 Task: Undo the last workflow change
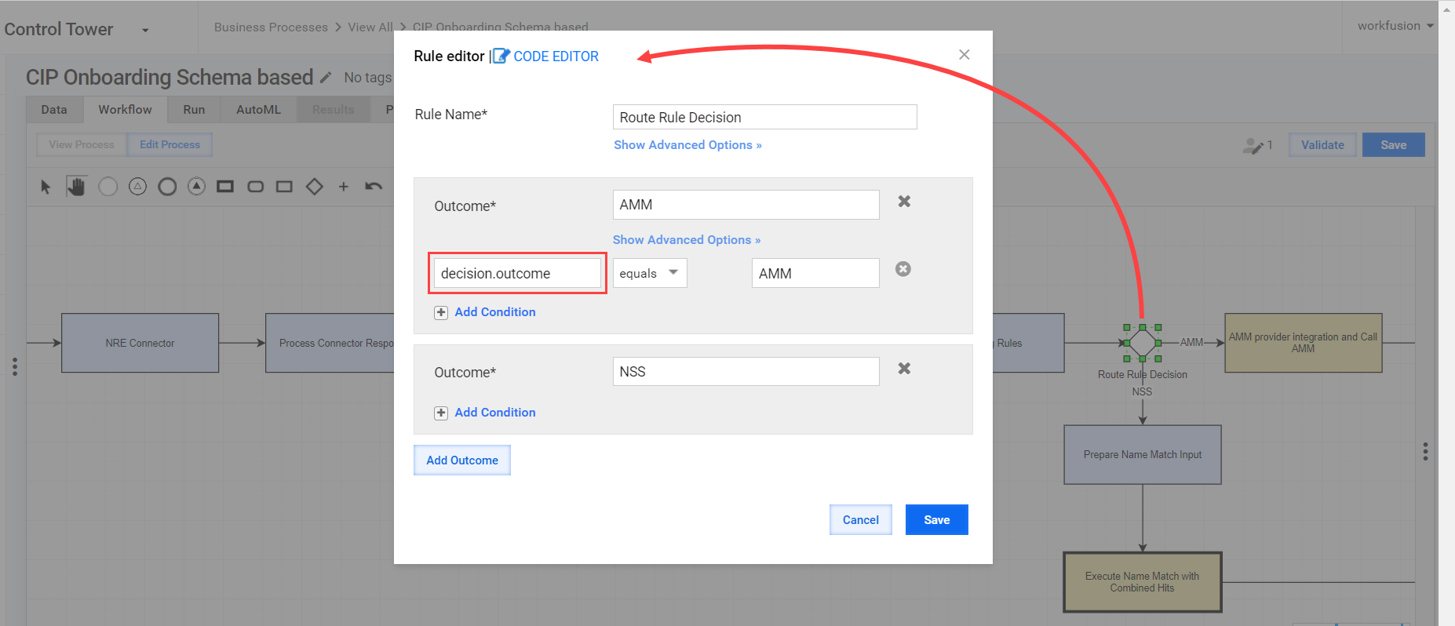click(x=374, y=187)
